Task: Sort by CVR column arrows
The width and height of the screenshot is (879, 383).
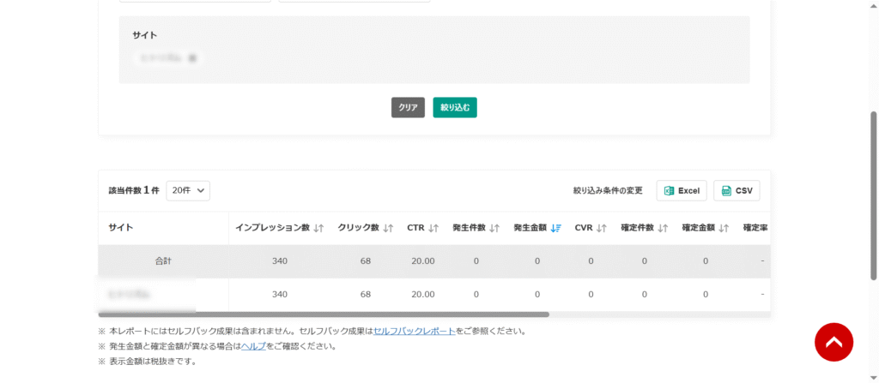Action: 602,228
